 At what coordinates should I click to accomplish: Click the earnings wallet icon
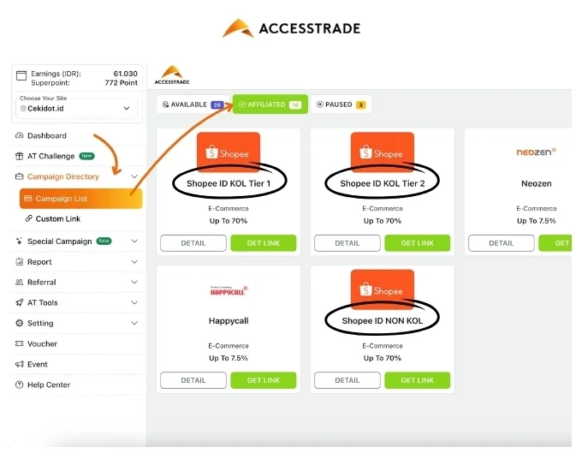click(21, 75)
